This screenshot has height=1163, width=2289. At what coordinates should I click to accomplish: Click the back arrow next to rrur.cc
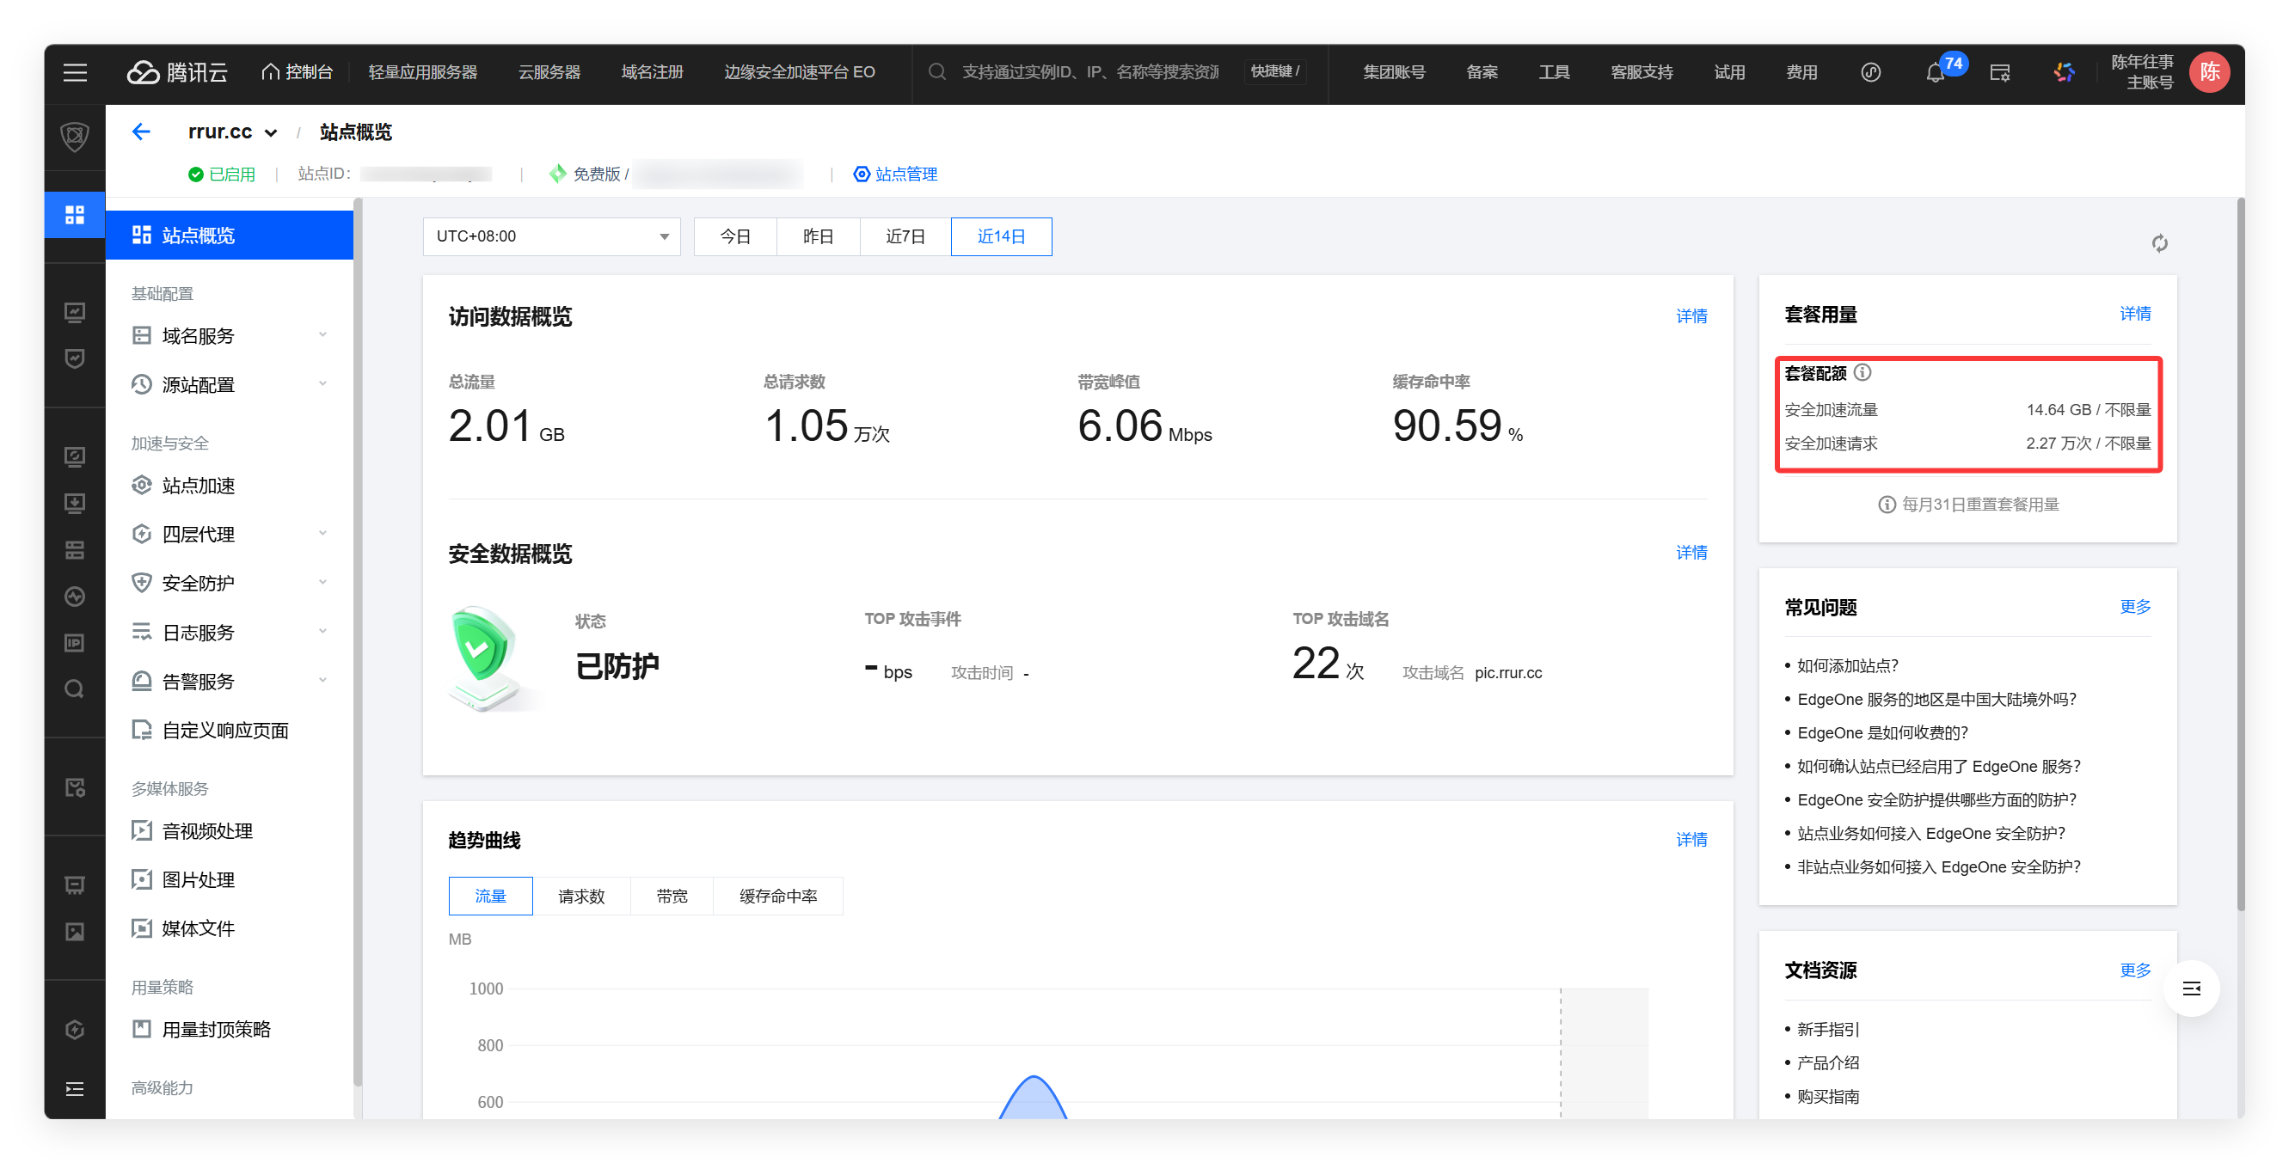[x=141, y=132]
